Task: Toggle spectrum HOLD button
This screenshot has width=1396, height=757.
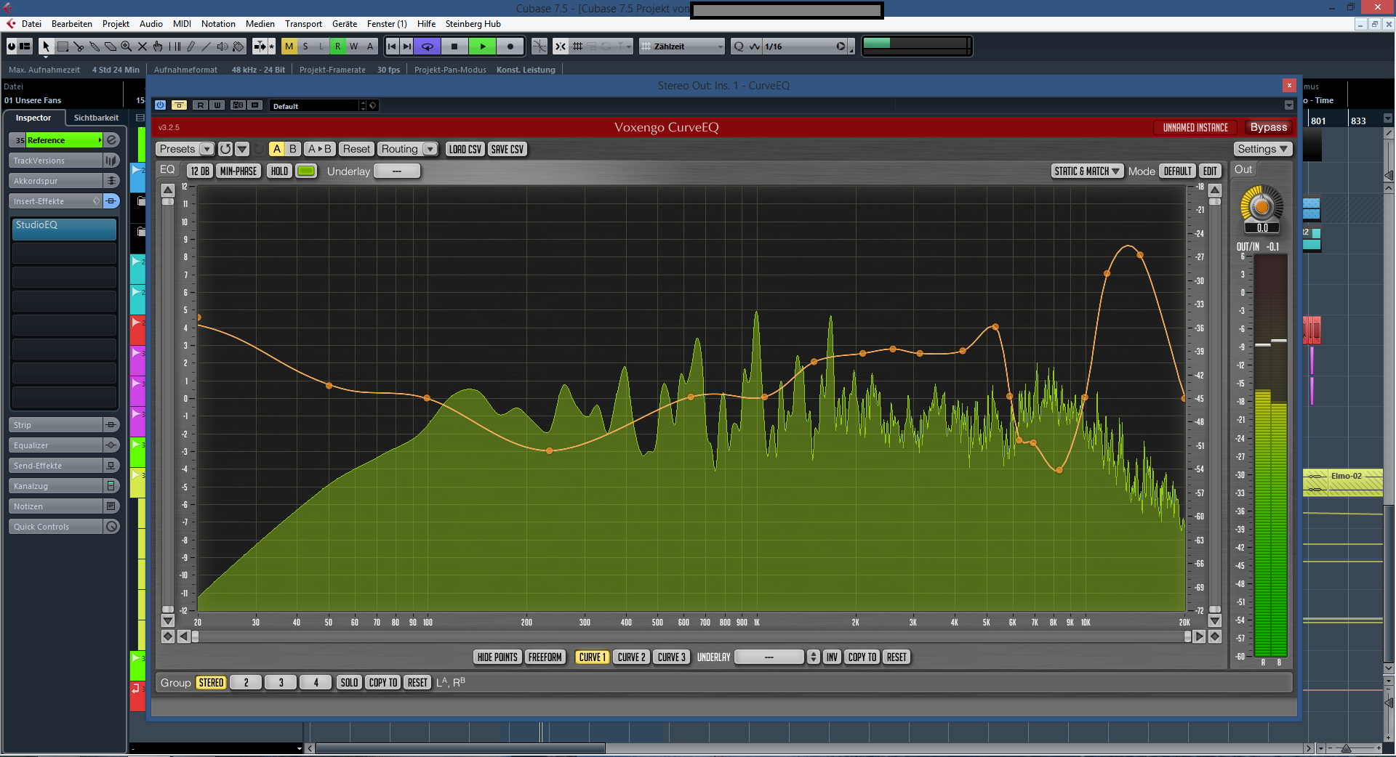Action: click(x=279, y=171)
